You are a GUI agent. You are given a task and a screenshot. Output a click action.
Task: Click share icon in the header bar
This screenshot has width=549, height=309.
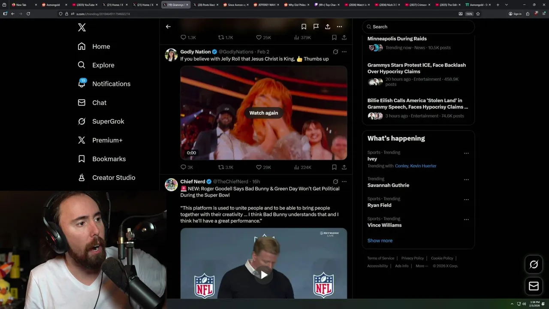pos(328,27)
